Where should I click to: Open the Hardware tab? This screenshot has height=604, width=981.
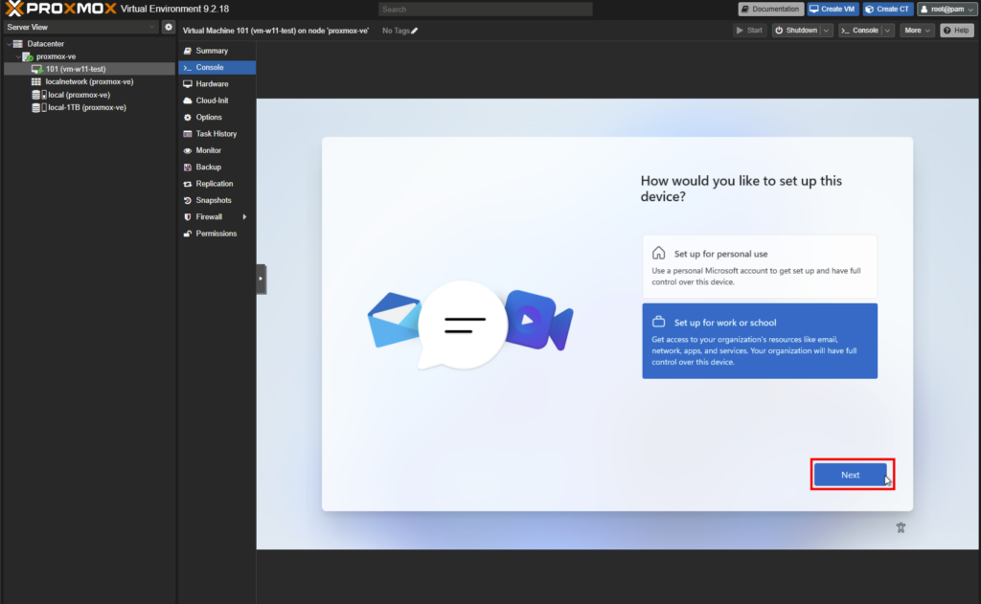(217, 84)
